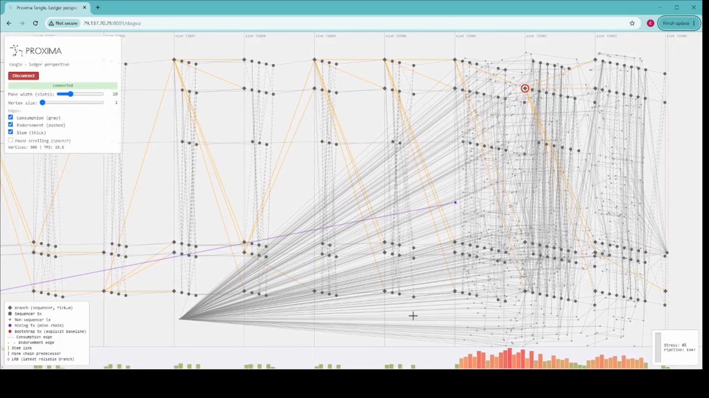Click the browser forward arrow
Viewport: 709px width, 398px height.
pyautogui.click(x=22, y=23)
